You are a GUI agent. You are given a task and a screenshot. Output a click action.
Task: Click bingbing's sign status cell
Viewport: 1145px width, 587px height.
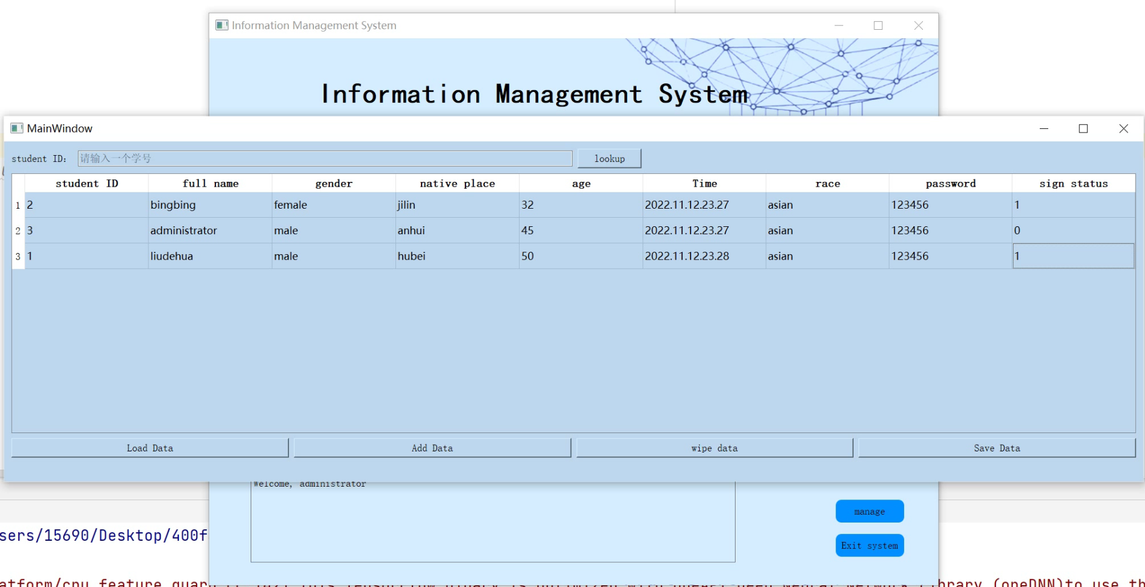click(x=1073, y=205)
